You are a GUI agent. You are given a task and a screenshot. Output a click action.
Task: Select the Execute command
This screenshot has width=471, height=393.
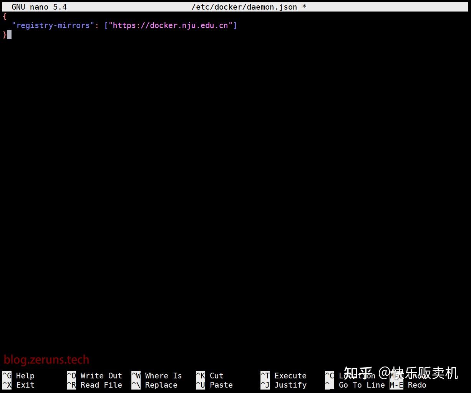click(290, 375)
